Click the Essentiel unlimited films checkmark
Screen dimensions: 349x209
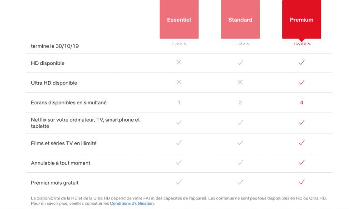pos(179,143)
